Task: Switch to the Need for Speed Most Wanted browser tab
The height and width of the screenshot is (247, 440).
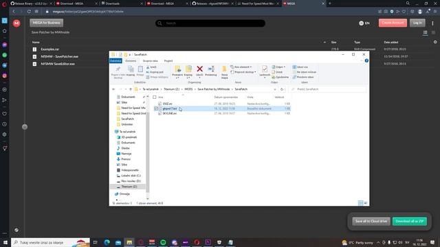Action: (258, 3)
